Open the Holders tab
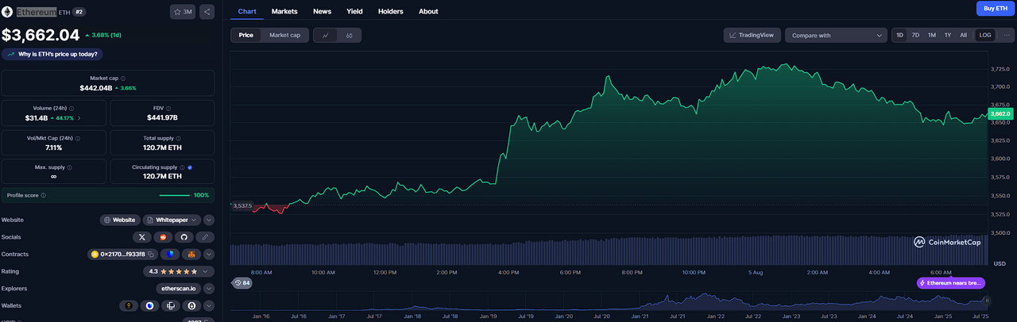 coord(390,11)
